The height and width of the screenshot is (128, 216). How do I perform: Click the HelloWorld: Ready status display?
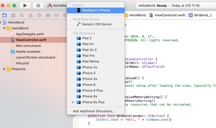pos(153,6)
